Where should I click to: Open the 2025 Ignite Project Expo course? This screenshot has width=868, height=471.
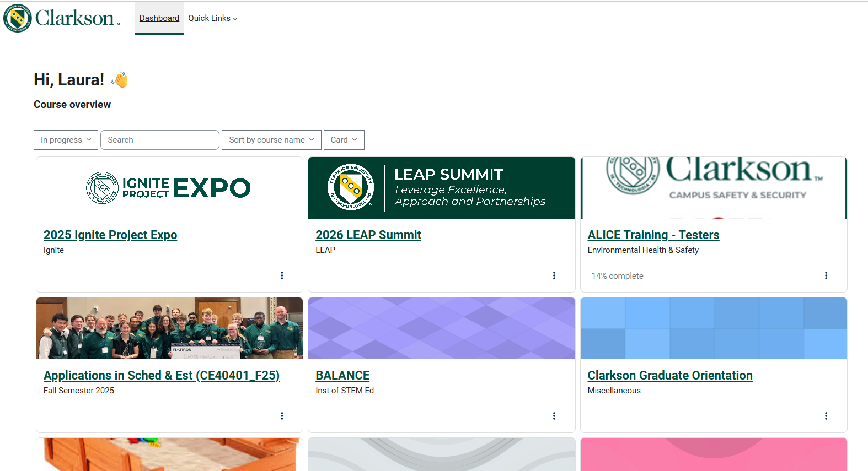pos(110,235)
